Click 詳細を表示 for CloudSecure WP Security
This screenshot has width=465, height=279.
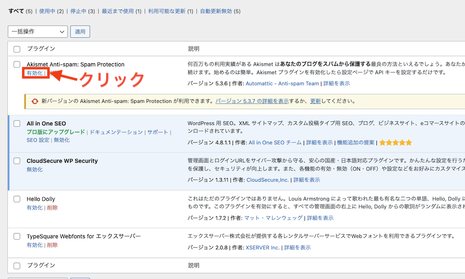pyautogui.click(x=307, y=180)
